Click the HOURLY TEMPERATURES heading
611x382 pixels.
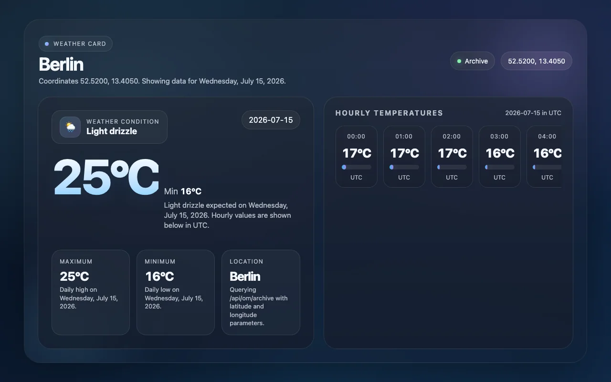(389, 113)
